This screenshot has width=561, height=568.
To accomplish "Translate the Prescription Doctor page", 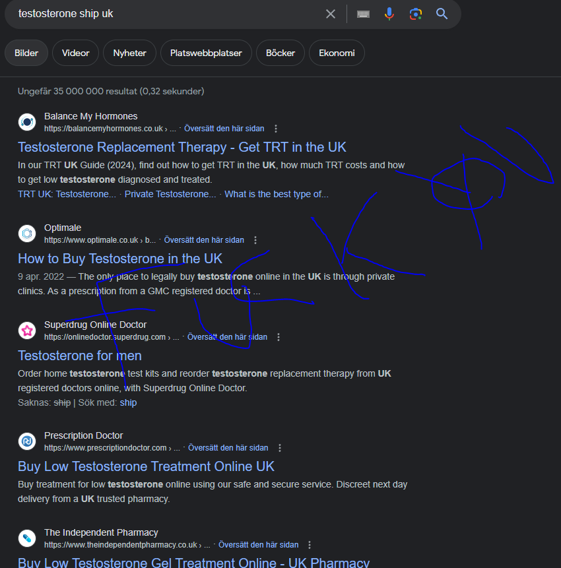I will pos(228,448).
